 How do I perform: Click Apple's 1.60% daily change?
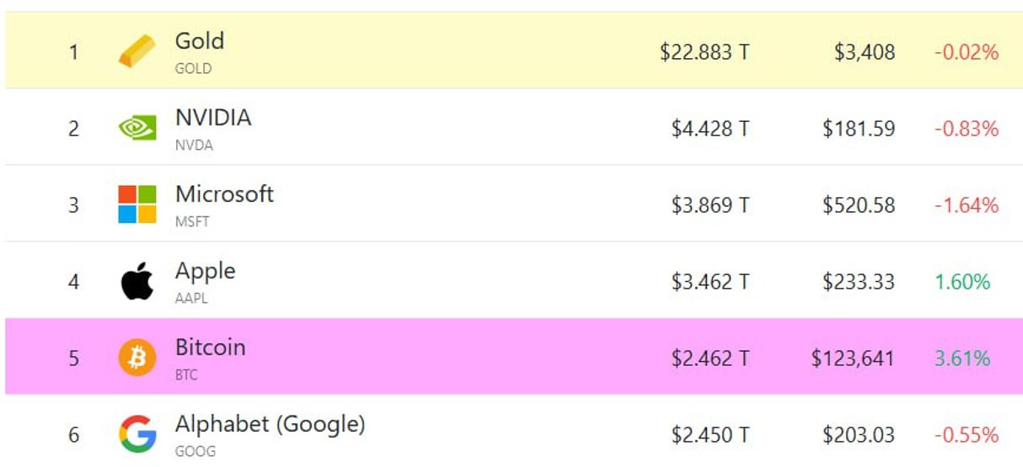point(962,282)
